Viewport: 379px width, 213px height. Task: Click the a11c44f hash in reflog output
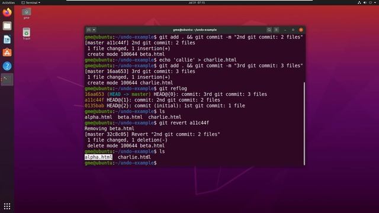click(x=94, y=100)
